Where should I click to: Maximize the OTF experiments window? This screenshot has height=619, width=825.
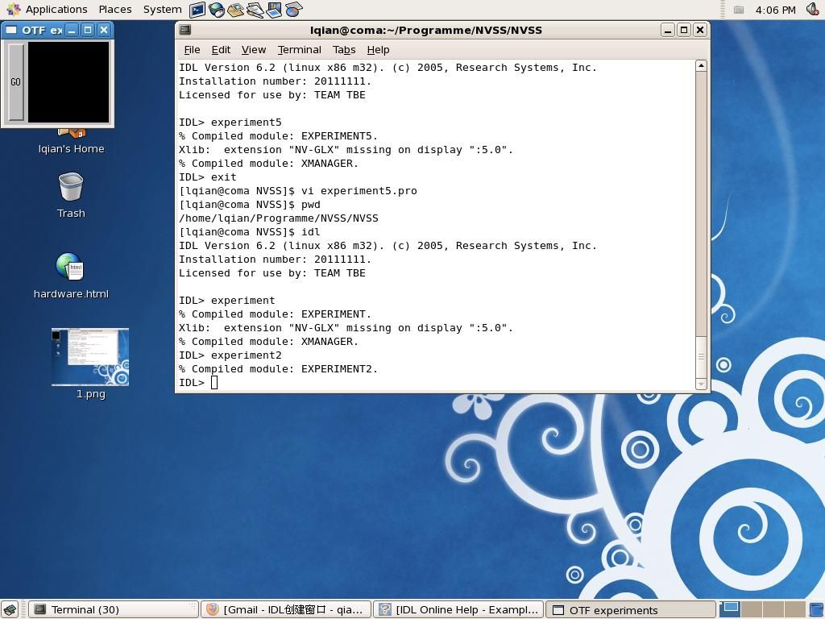[x=88, y=30]
